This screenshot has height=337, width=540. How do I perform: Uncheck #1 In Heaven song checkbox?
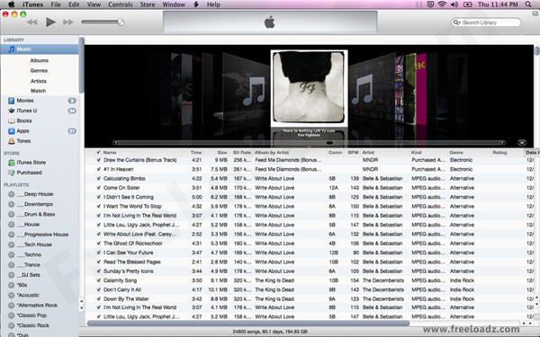(98, 169)
